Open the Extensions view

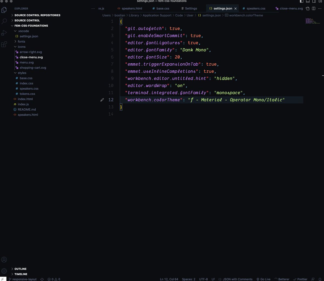(4, 44)
